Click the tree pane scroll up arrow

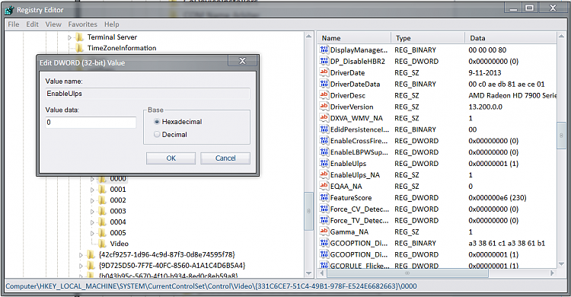(308, 36)
